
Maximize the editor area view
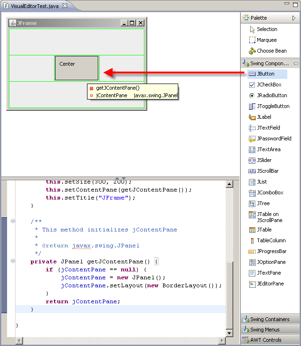295,5
